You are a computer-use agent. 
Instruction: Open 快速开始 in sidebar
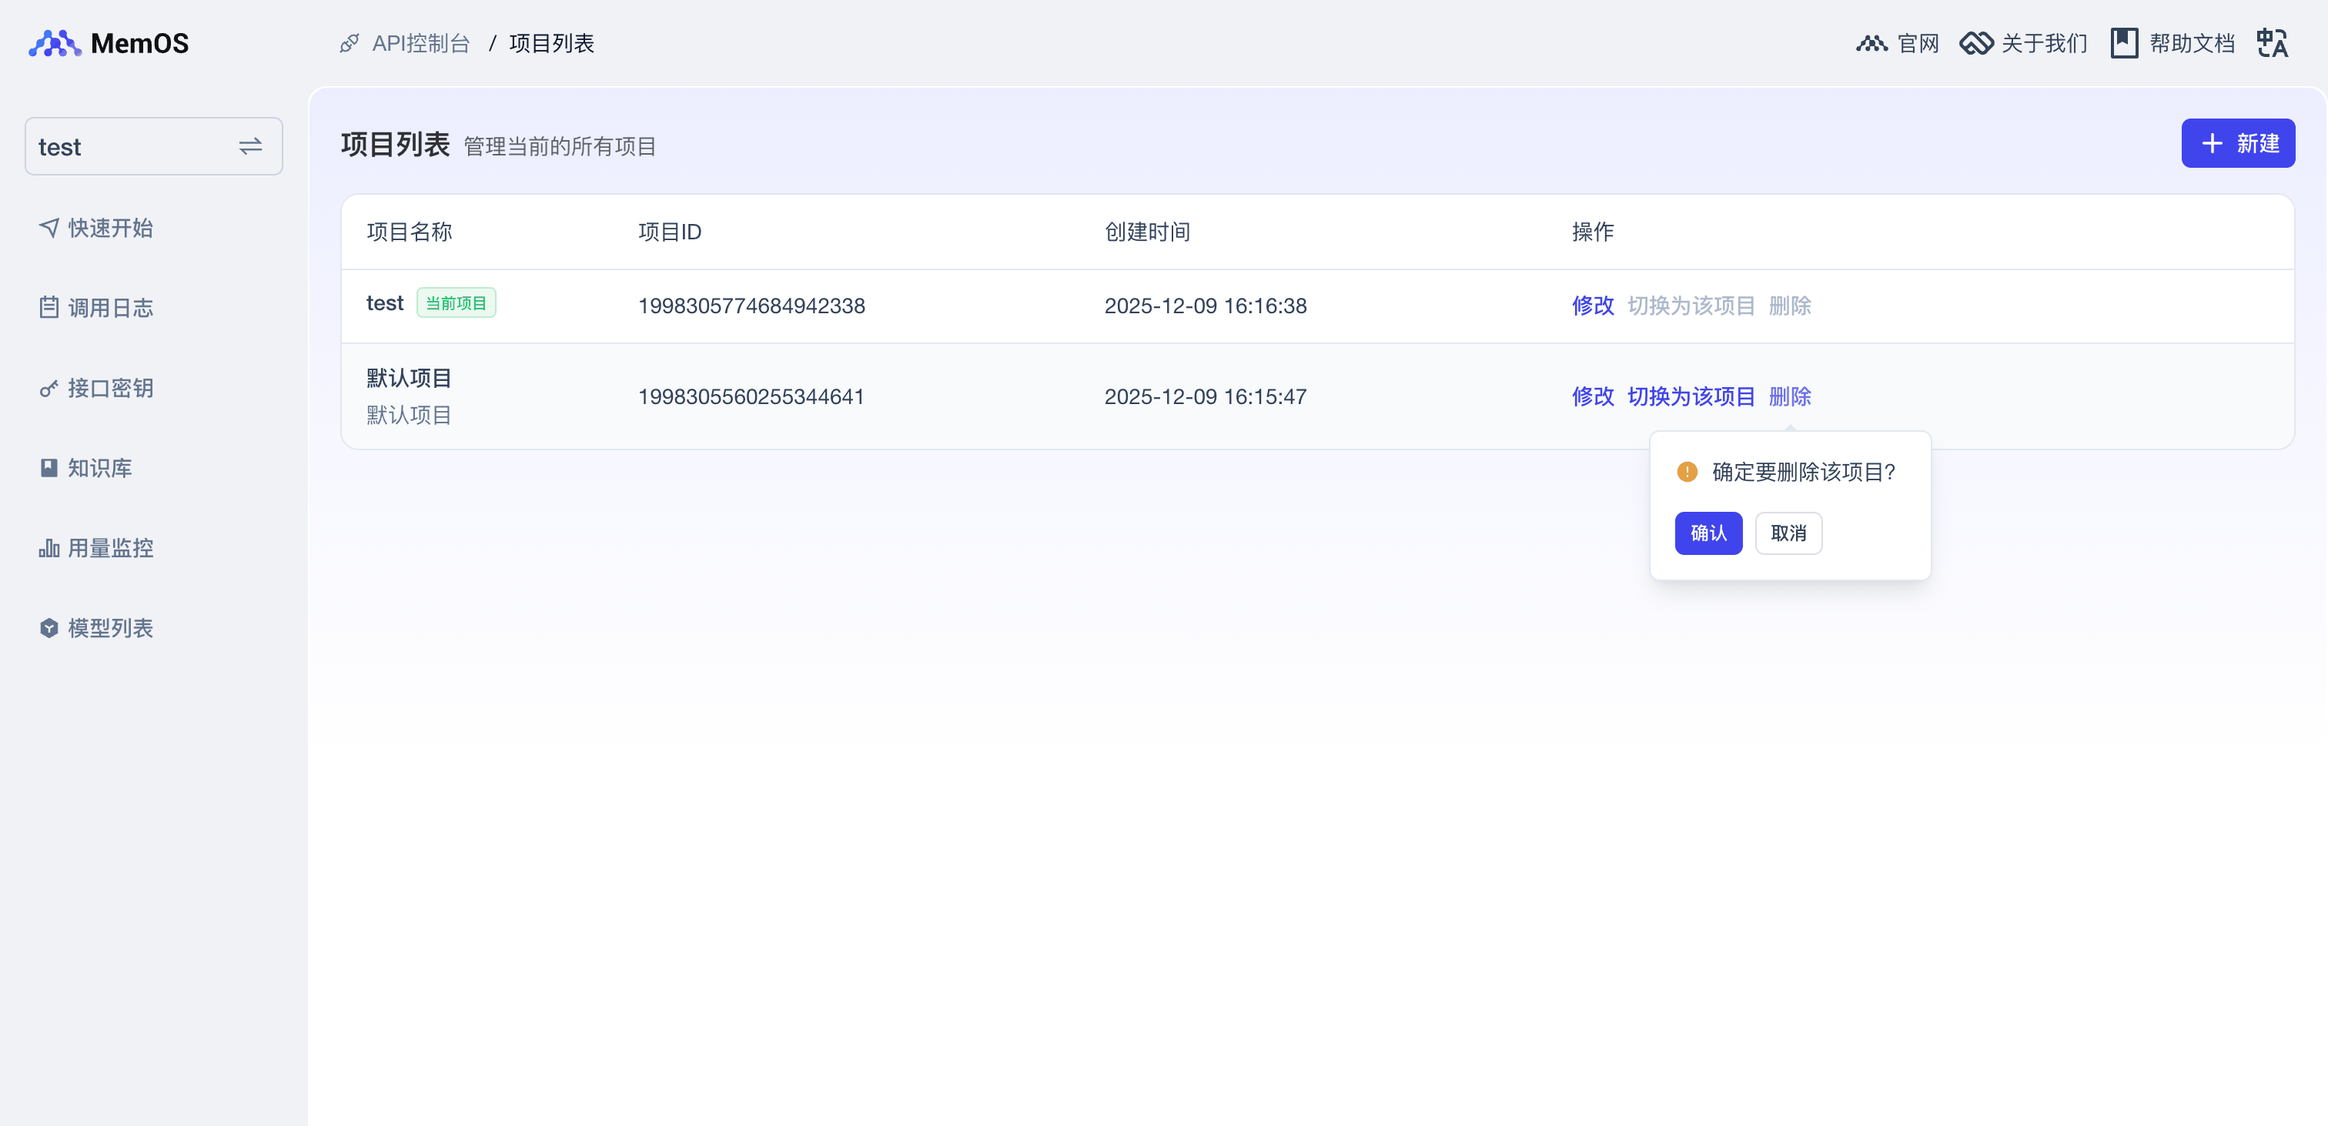pos(109,228)
